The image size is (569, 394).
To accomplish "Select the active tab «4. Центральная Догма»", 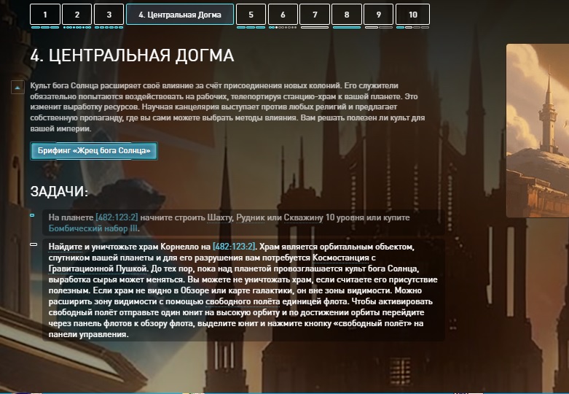I will coord(180,15).
